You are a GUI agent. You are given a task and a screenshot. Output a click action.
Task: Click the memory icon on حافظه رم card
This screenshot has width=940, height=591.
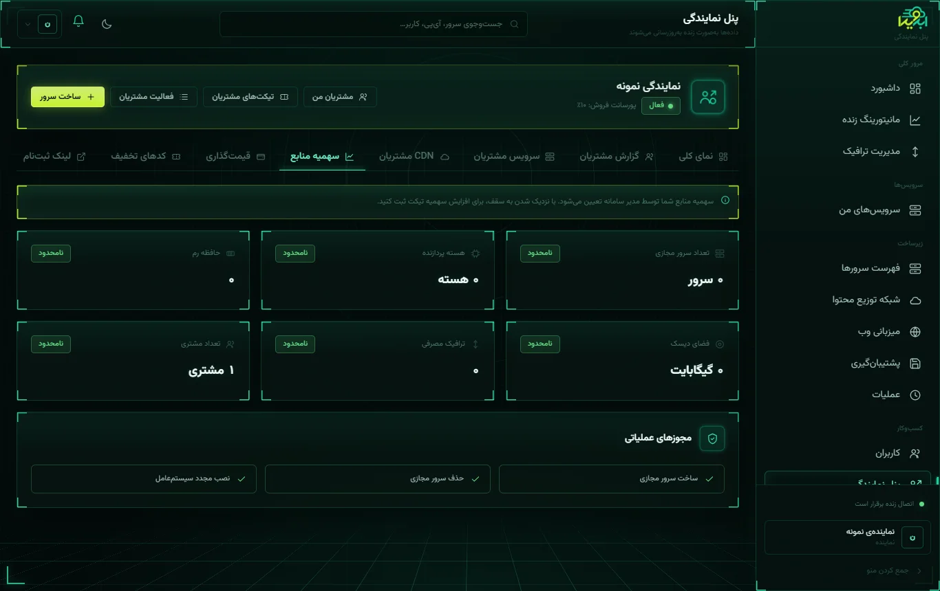(231, 254)
